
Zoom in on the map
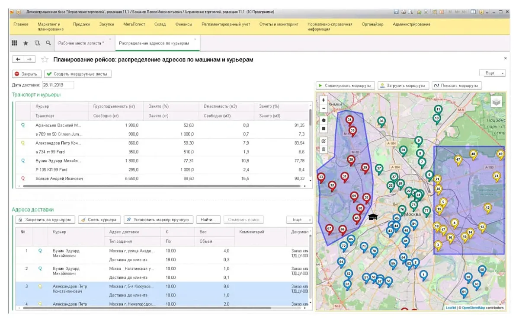[x=324, y=100]
